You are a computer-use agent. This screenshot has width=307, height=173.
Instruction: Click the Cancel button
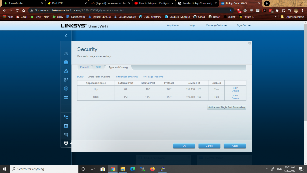click(209, 146)
